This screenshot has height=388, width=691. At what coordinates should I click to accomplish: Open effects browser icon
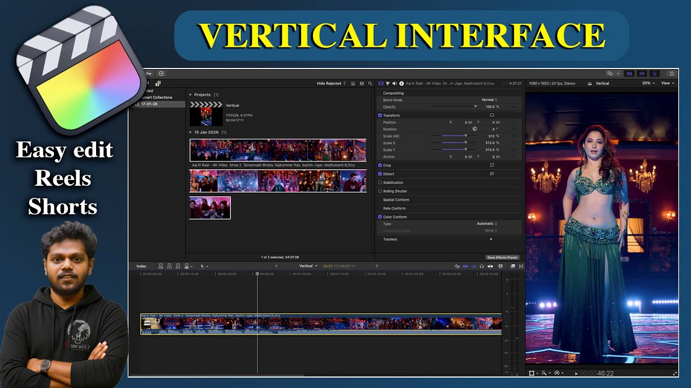pyautogui.click(x=512, y=266)
